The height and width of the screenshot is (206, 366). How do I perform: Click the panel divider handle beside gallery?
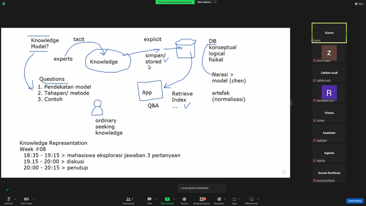[291, 103]
